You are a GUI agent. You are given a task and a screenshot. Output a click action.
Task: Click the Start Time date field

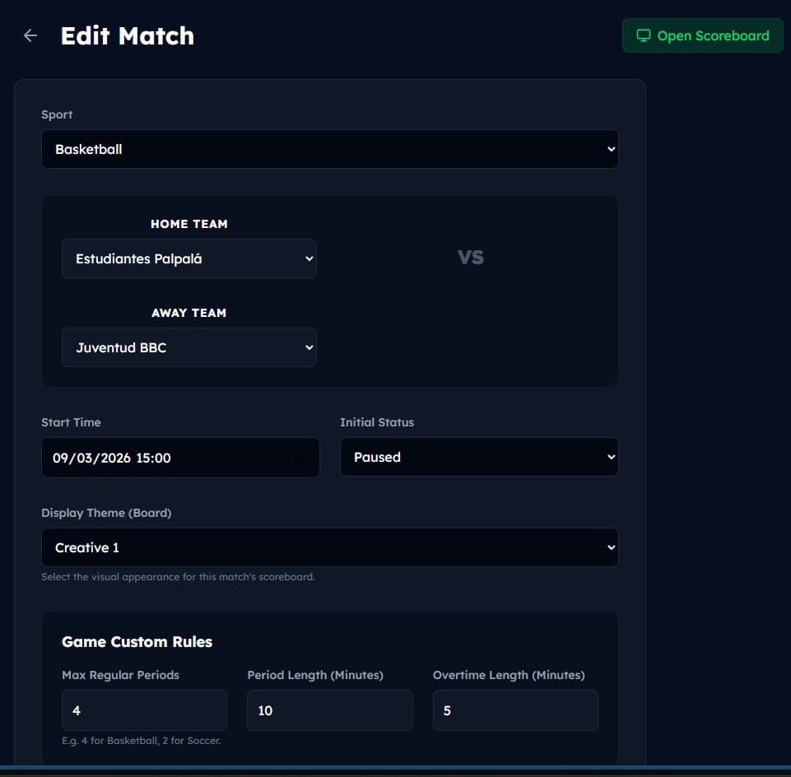coord(165,458)
